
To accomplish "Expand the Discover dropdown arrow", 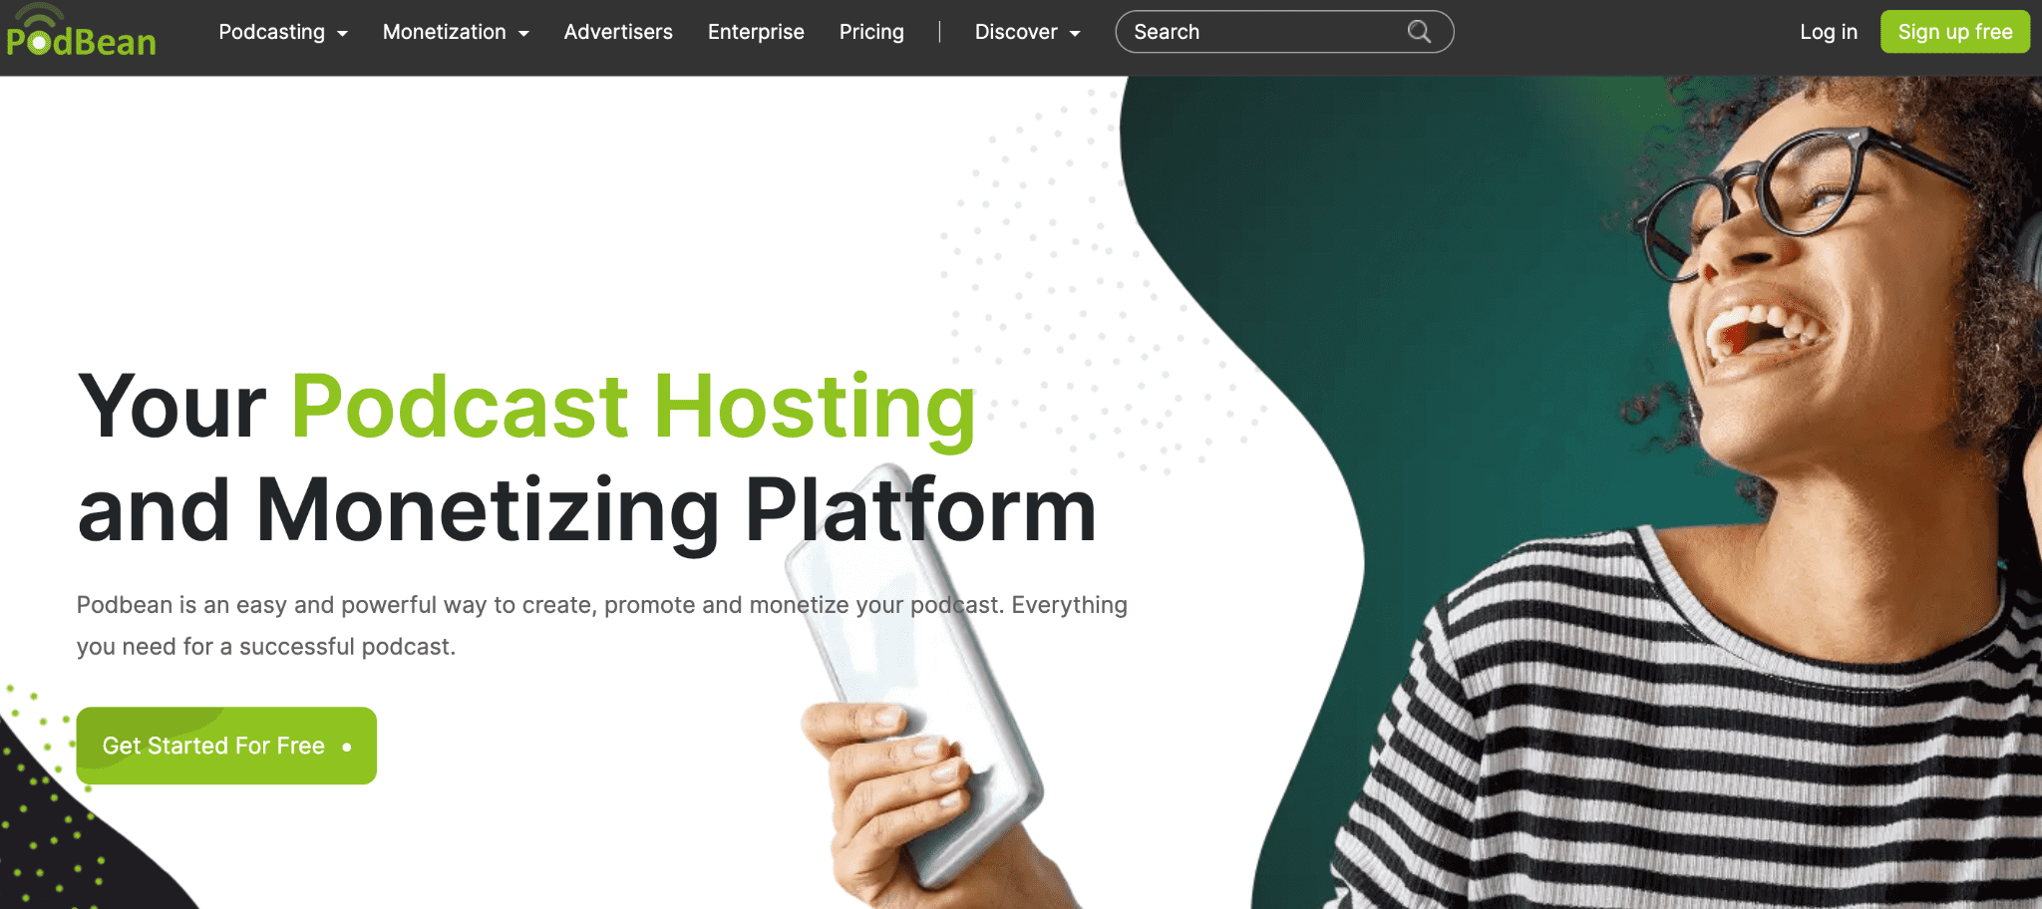I will point(1075,34).
